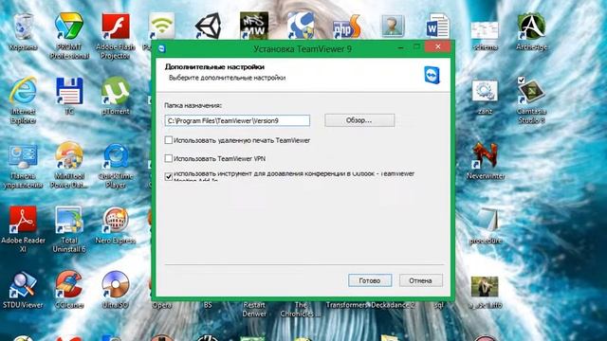Open the photo thumbnail at desktop right
Viewport: 607px width, 341px height.
click(485, 286)
